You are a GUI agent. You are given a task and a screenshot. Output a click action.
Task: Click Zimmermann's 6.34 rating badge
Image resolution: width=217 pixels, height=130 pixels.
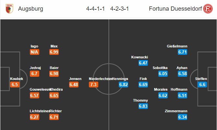183,117
